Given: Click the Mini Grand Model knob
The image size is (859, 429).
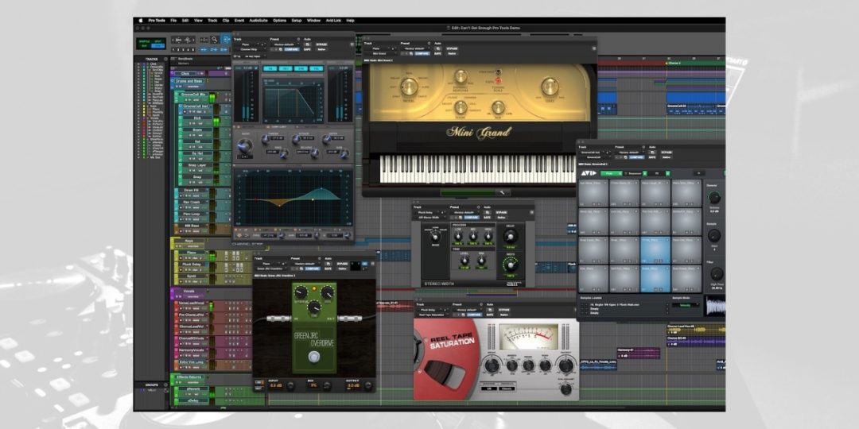Looking at the screenshot, I should 409,87.
